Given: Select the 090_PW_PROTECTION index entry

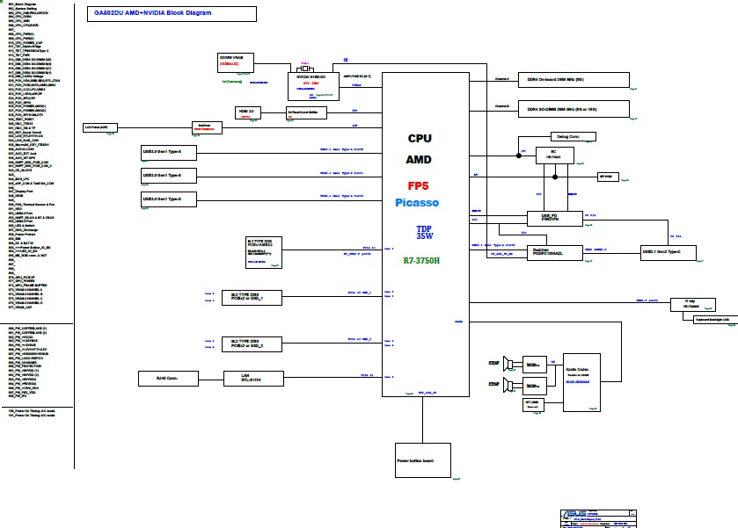Looking at the screenshot, I should (25, 366).
